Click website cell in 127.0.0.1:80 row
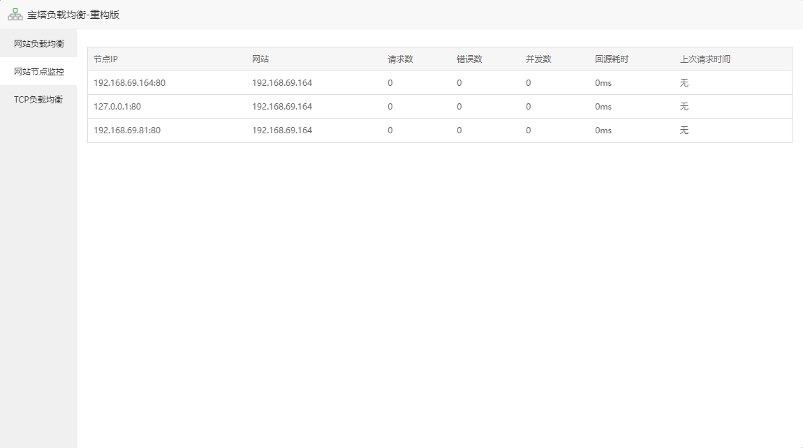Image resolution: width=803 pixels, height=448 pixels. click(281, 107)
